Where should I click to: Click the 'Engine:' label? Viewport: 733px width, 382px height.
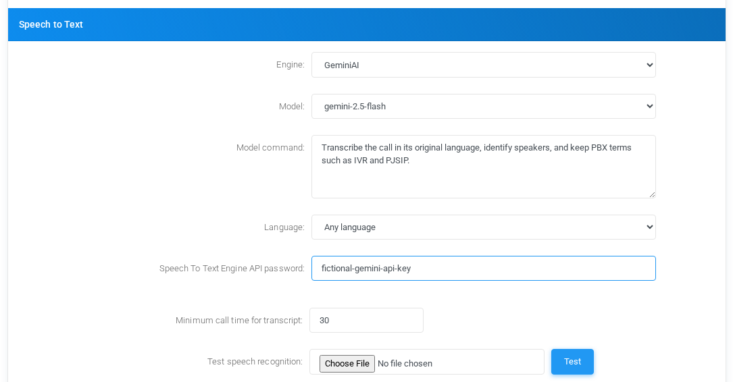pyautogui.click(x=290, y=64)
